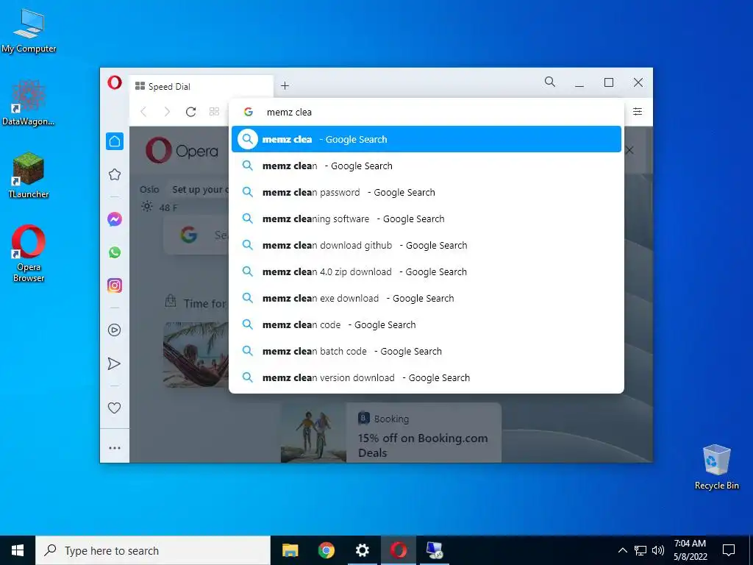Open the Opera main menu logo

114,82
